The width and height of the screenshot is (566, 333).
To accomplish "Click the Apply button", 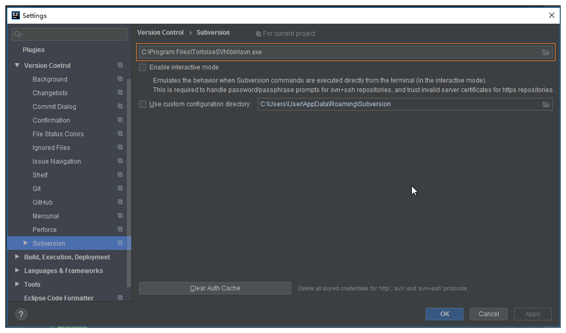I will coord(533,314).
